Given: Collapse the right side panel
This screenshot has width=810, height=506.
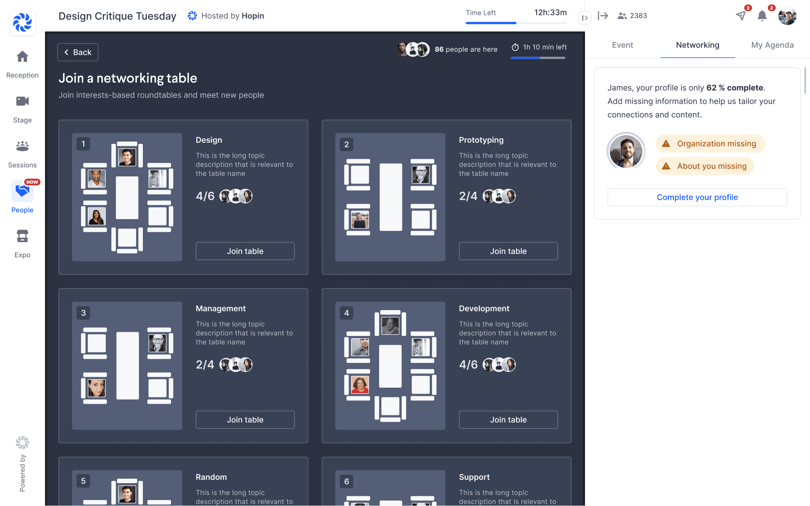Looking at the screenshot, I should click(x=585, y=18).
